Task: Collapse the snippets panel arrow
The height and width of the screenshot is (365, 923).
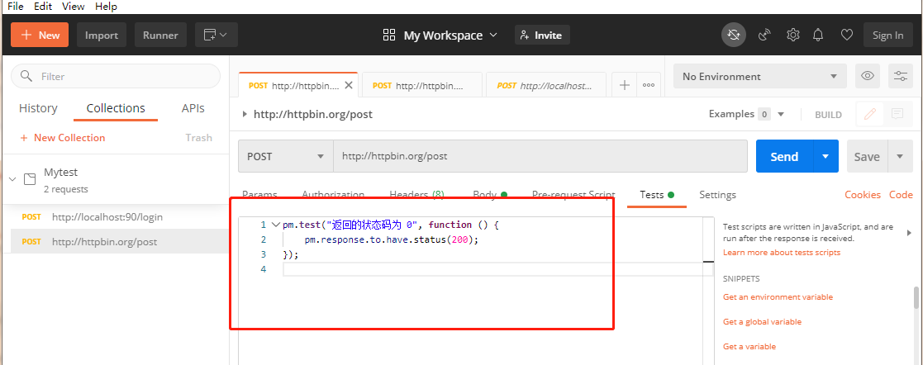Action: pos(909,233)
